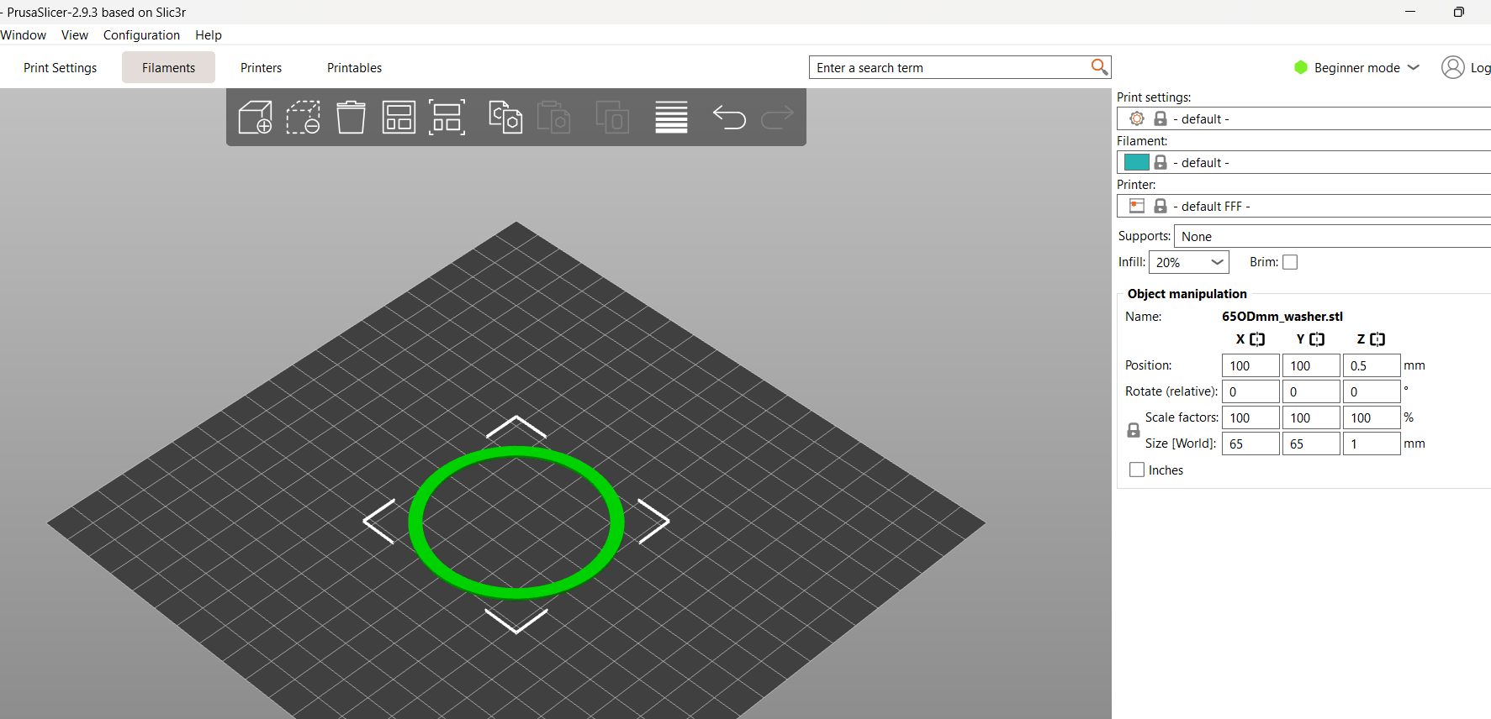The height and width of the screenshot is (719, 1491).
Task: Click the teal filament color swatch
Action: pyautogui.click(x=1136, y=162)
